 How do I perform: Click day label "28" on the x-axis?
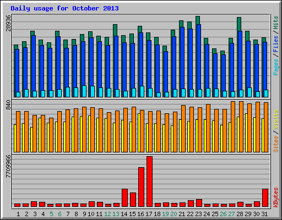point(240,214)
